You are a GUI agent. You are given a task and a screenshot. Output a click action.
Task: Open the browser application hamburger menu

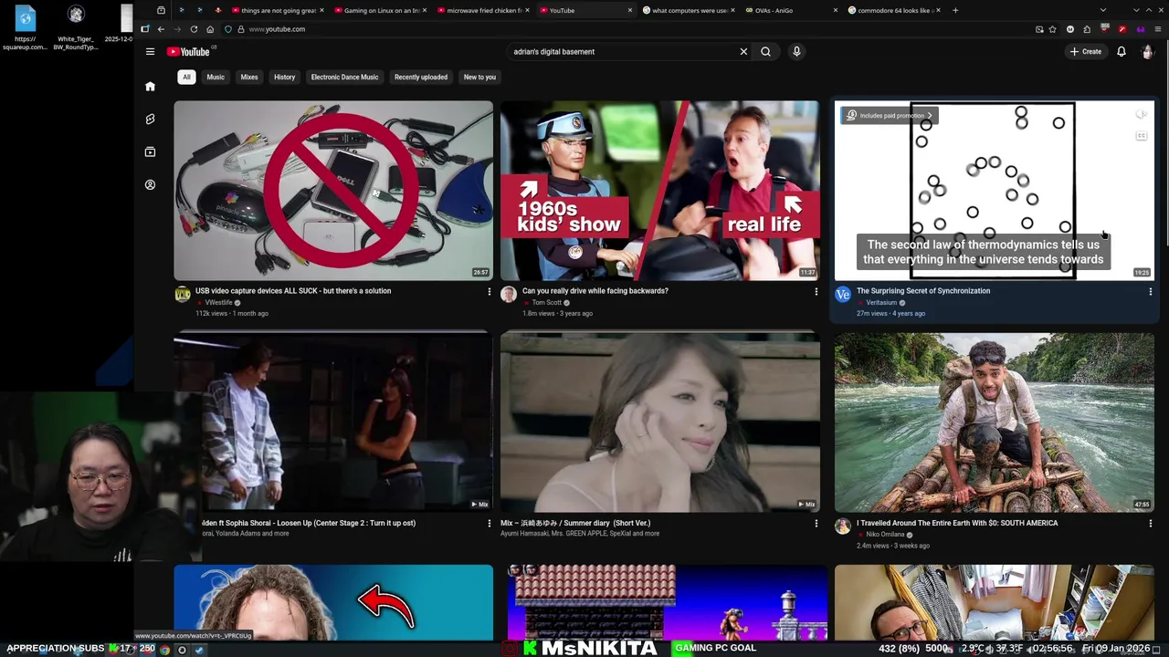(x=1157, y=29)
